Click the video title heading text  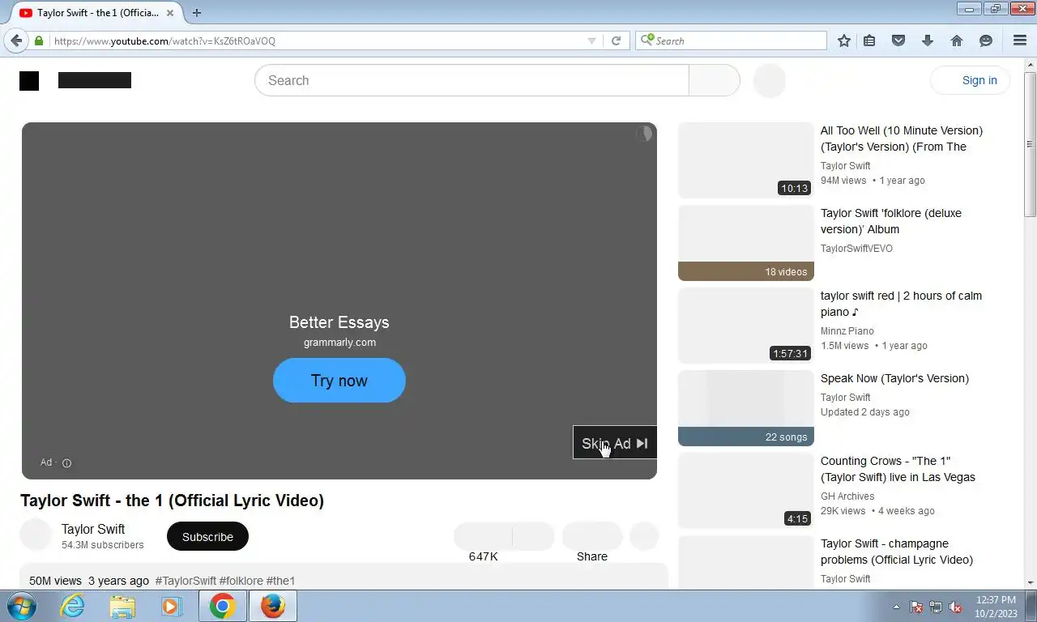172,501
